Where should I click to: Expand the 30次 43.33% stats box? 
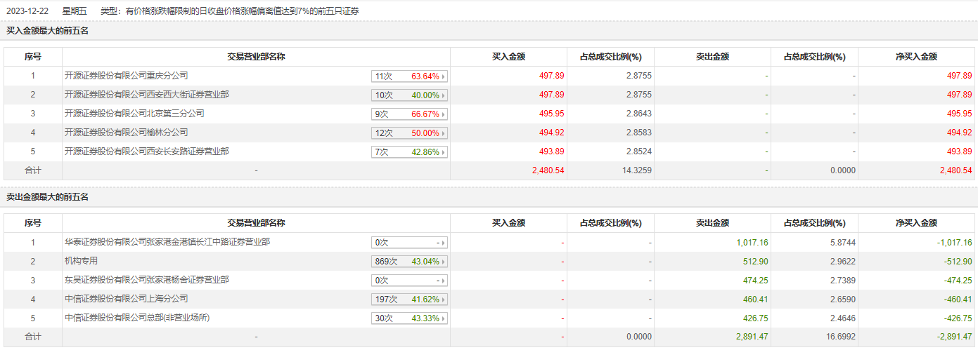coord(409,318)
